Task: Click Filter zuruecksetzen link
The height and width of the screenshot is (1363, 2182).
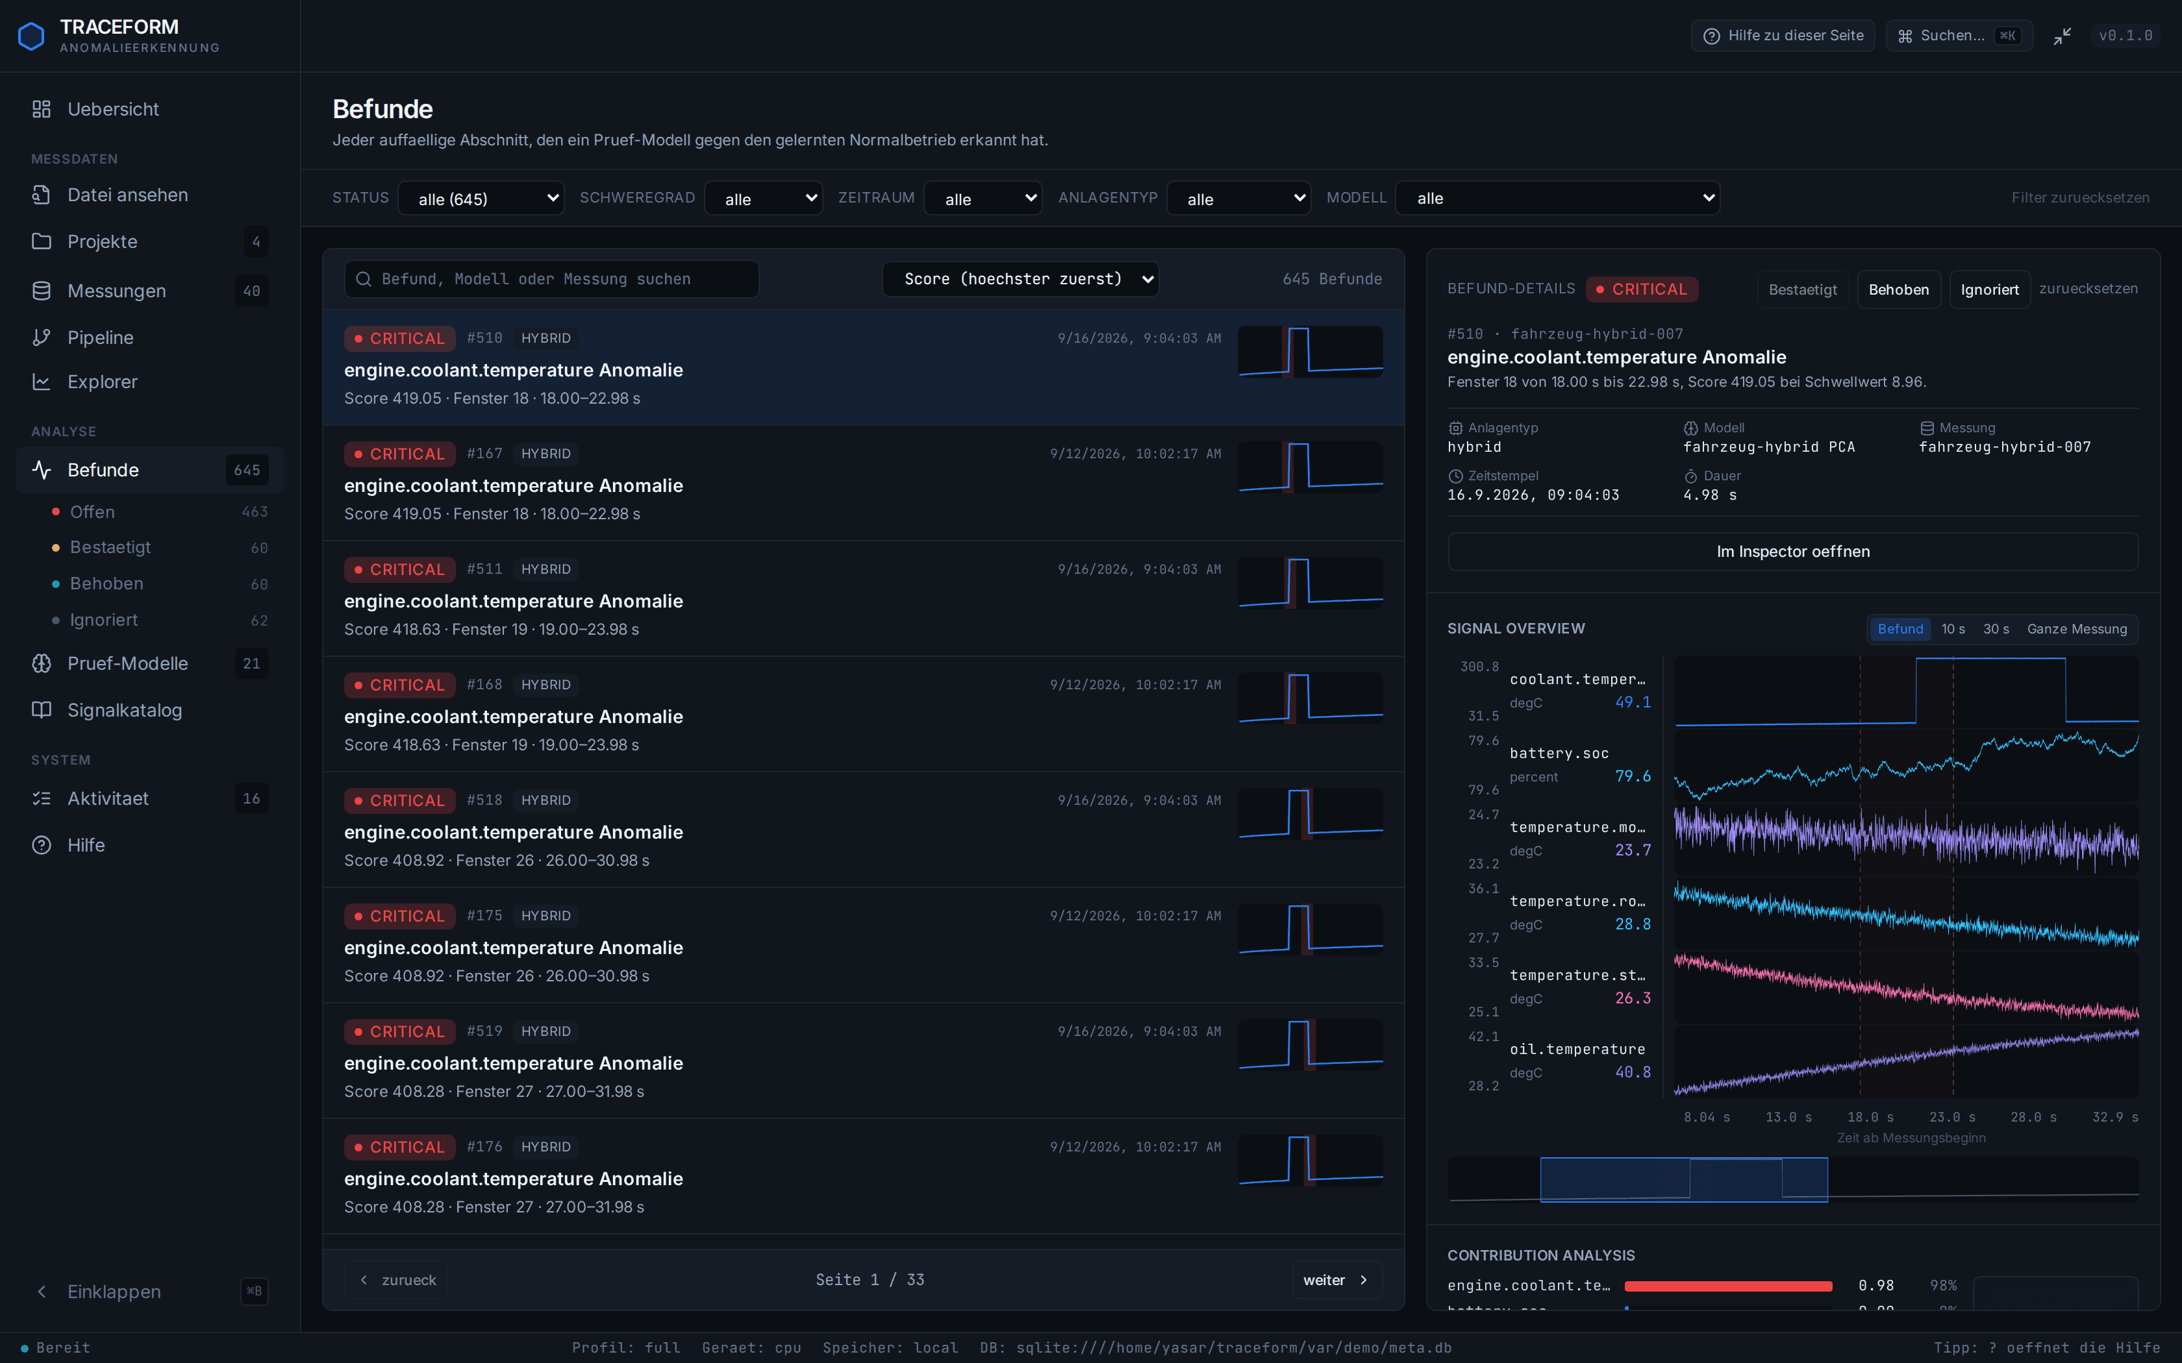Action: (2080, 199)
